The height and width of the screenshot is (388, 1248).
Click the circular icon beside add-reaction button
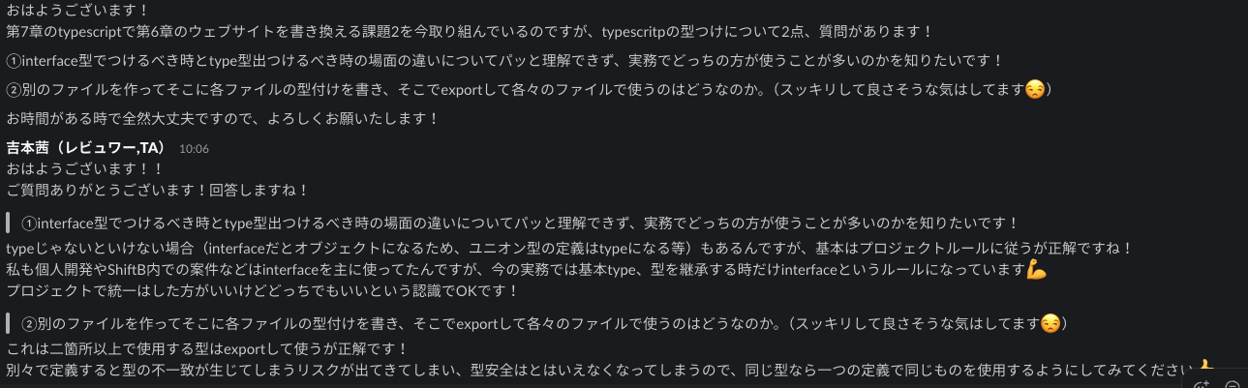pyautogui.click(x=1232, y=383)
